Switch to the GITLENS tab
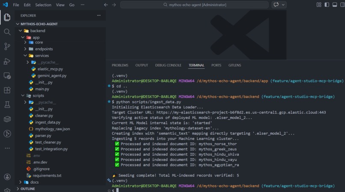Viewport: 345px width, 192px height. pos(235,65)
